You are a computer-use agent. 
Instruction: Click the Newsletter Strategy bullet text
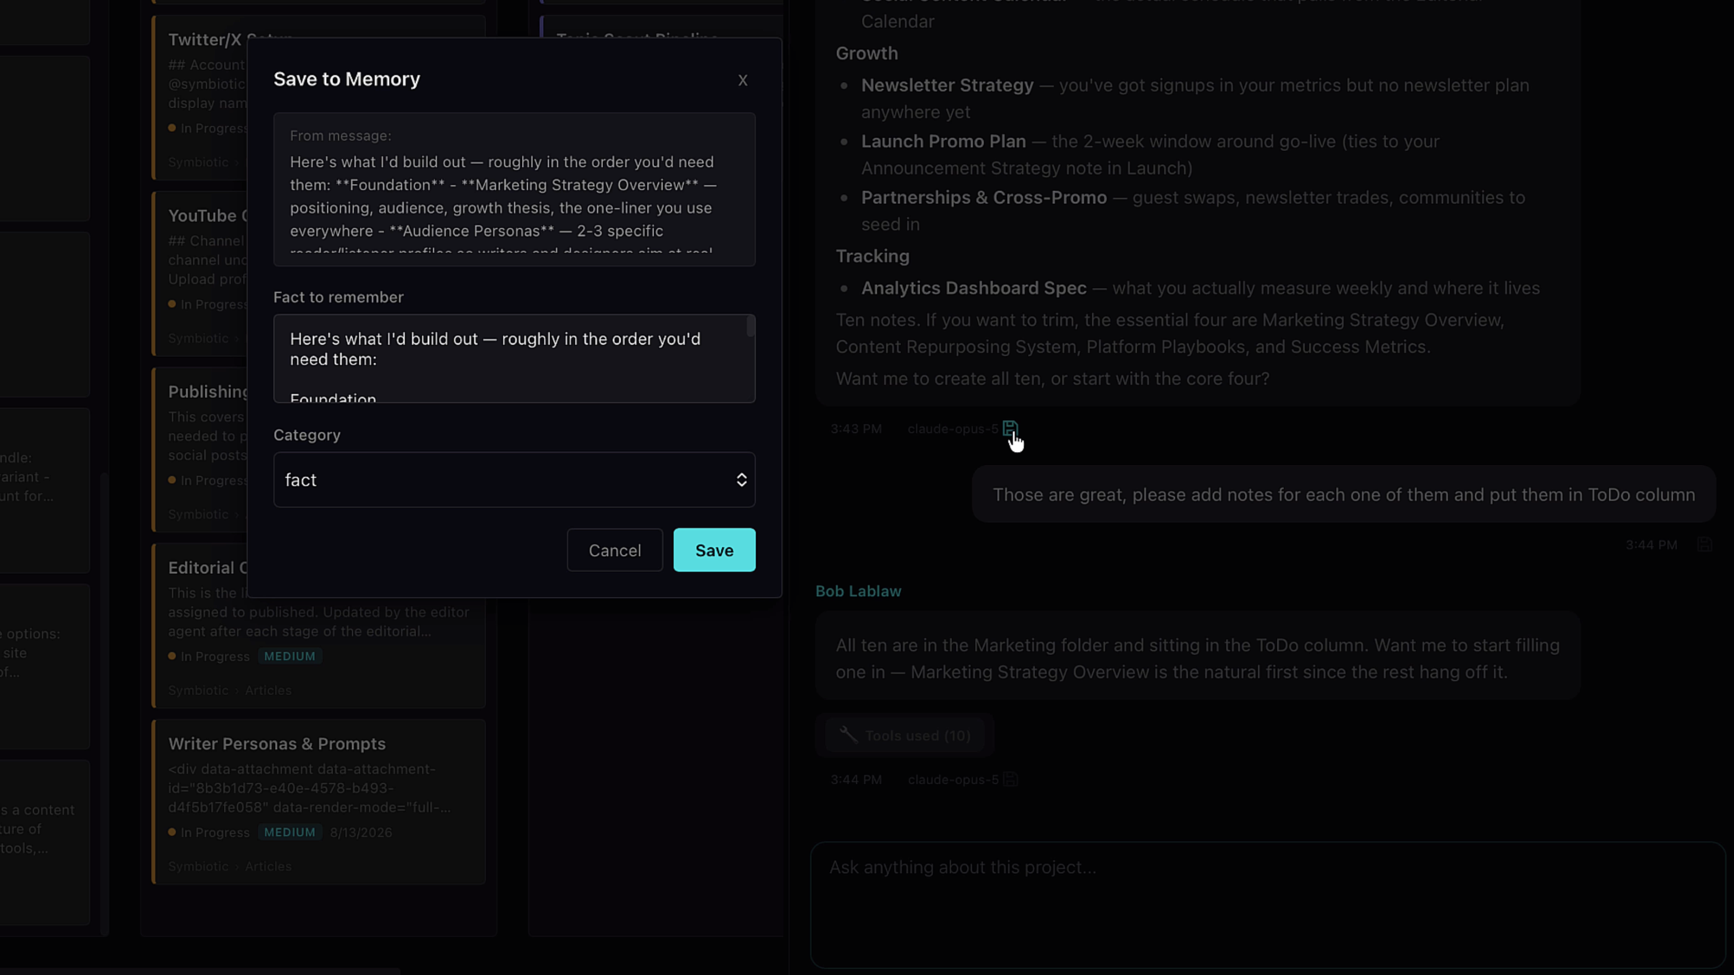coord(1195,98)
